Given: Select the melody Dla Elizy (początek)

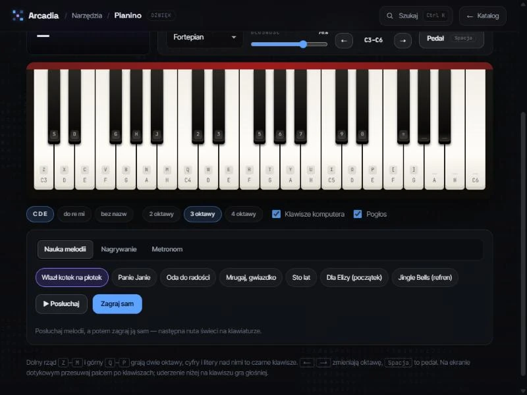Looking at the screenshot, I should point(354,278).
